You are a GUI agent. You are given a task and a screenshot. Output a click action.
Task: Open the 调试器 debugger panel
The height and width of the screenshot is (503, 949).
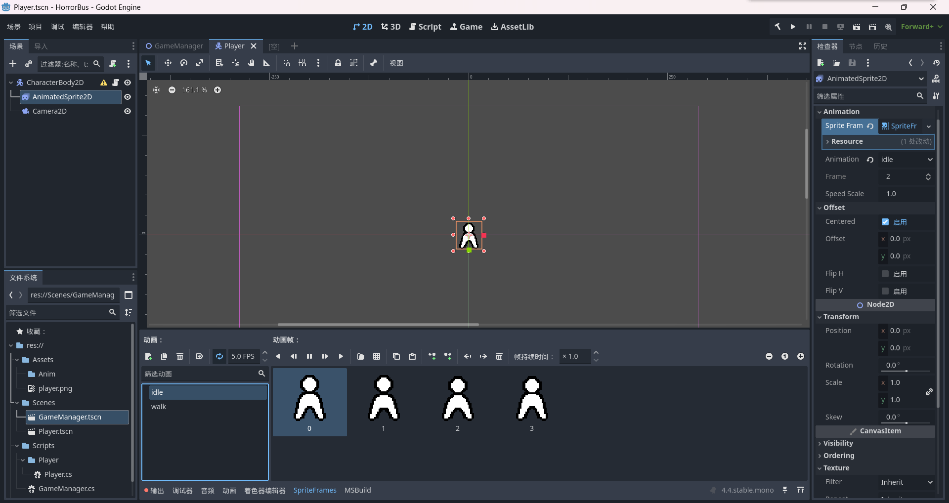pos(182,490)
